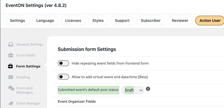Click the exclamation info icon beside Draft

pyautogui.click(x=148, y=89)
